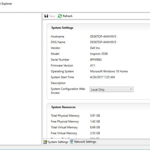Click the Save floppy disk icon
The height and width of the screenshot is (150, 150).
pyautogui.click(x=46, y=16)
